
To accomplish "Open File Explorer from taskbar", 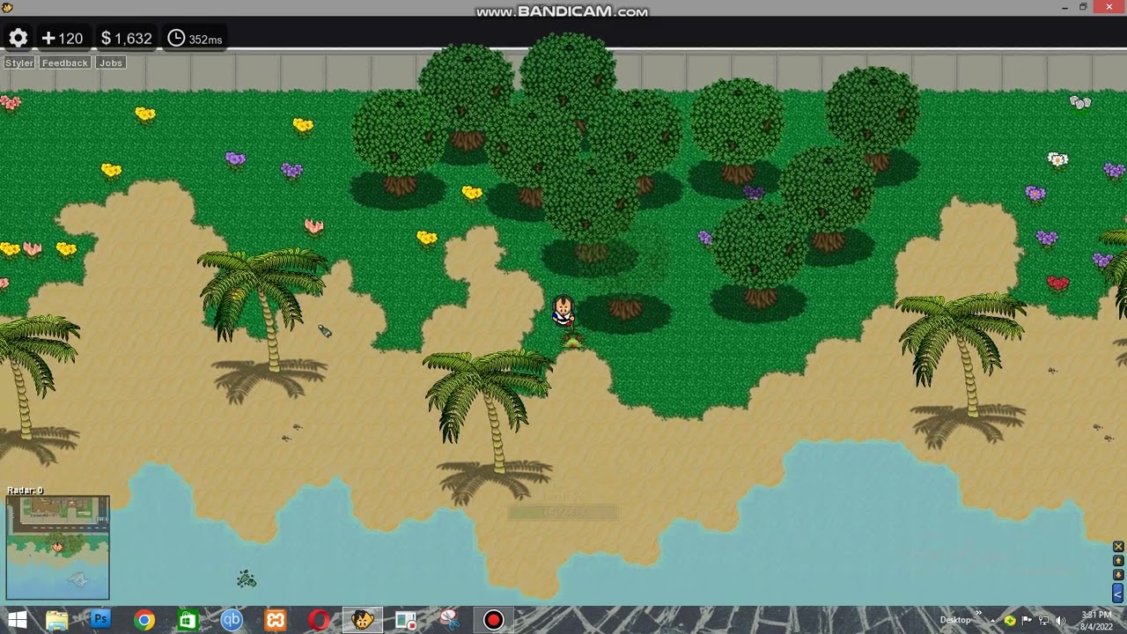I will [57, 620].
